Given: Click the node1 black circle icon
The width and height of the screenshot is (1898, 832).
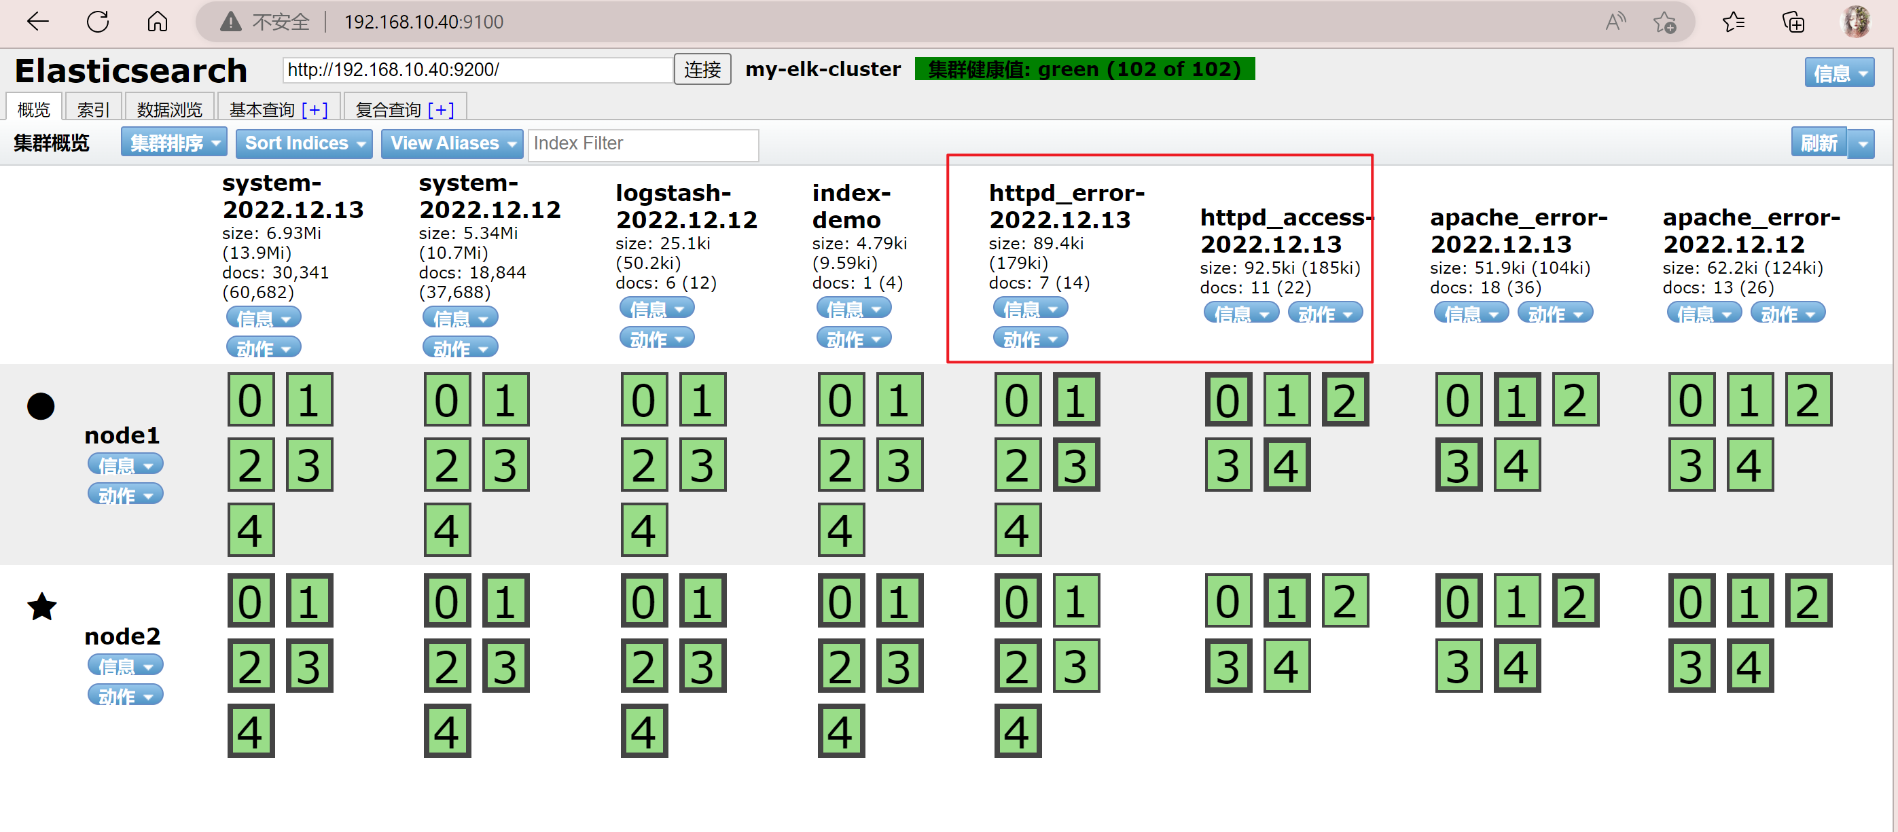Looking at the screenshot, I should click(x=41, y=406).
